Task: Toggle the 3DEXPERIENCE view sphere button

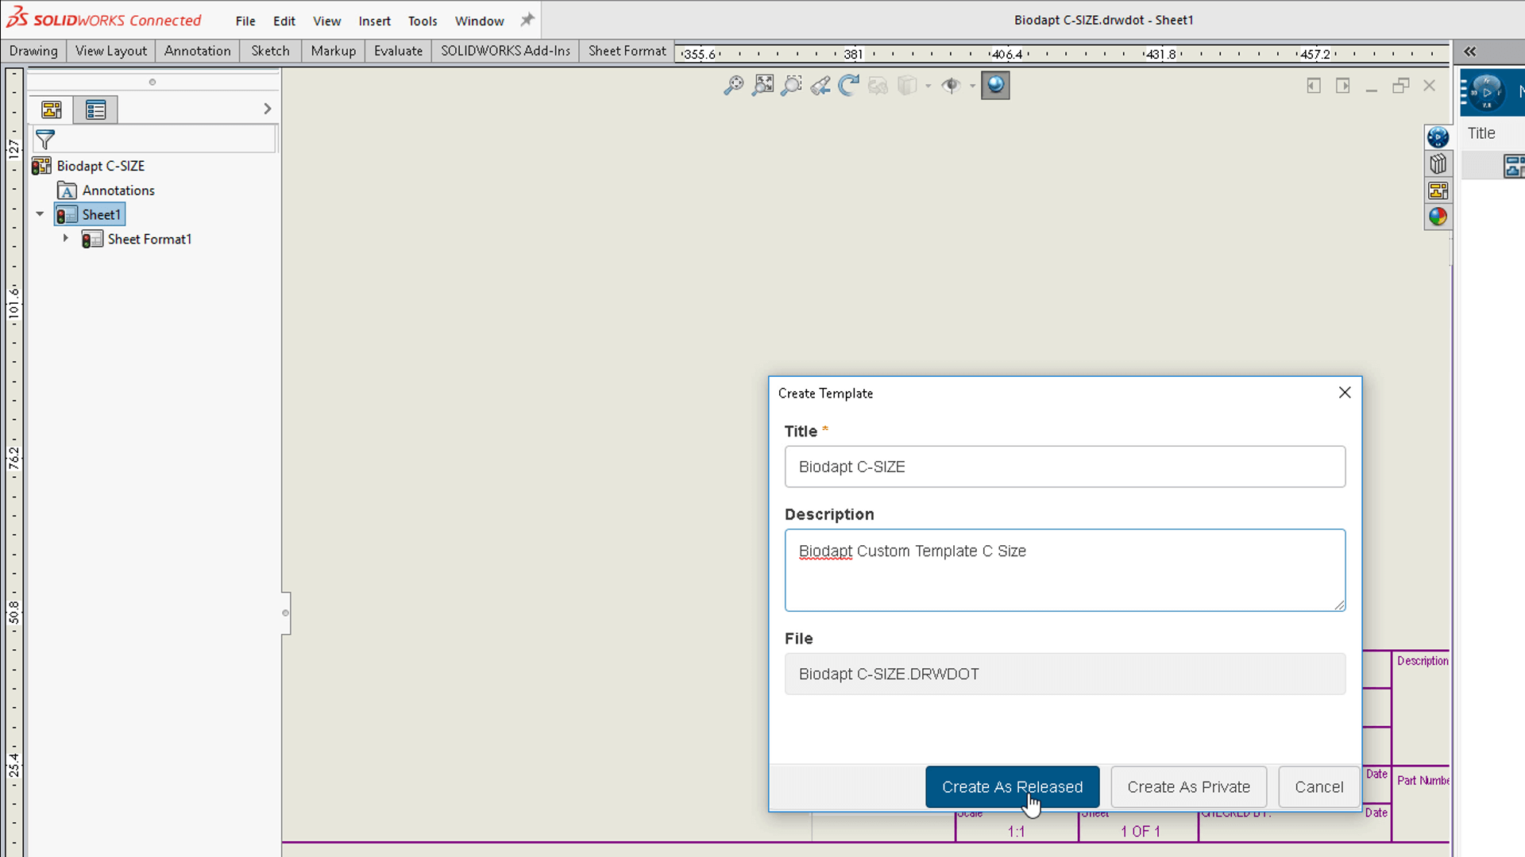Action: coord(995,85)
